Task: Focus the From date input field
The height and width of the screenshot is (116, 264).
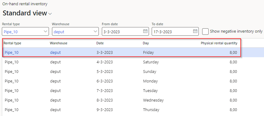Action: (x=122, y=31)
